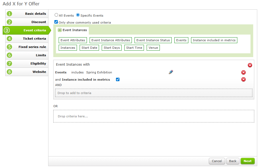
Task: Pick the Event Attributes criteria chip
Action: tap(73, 40)
